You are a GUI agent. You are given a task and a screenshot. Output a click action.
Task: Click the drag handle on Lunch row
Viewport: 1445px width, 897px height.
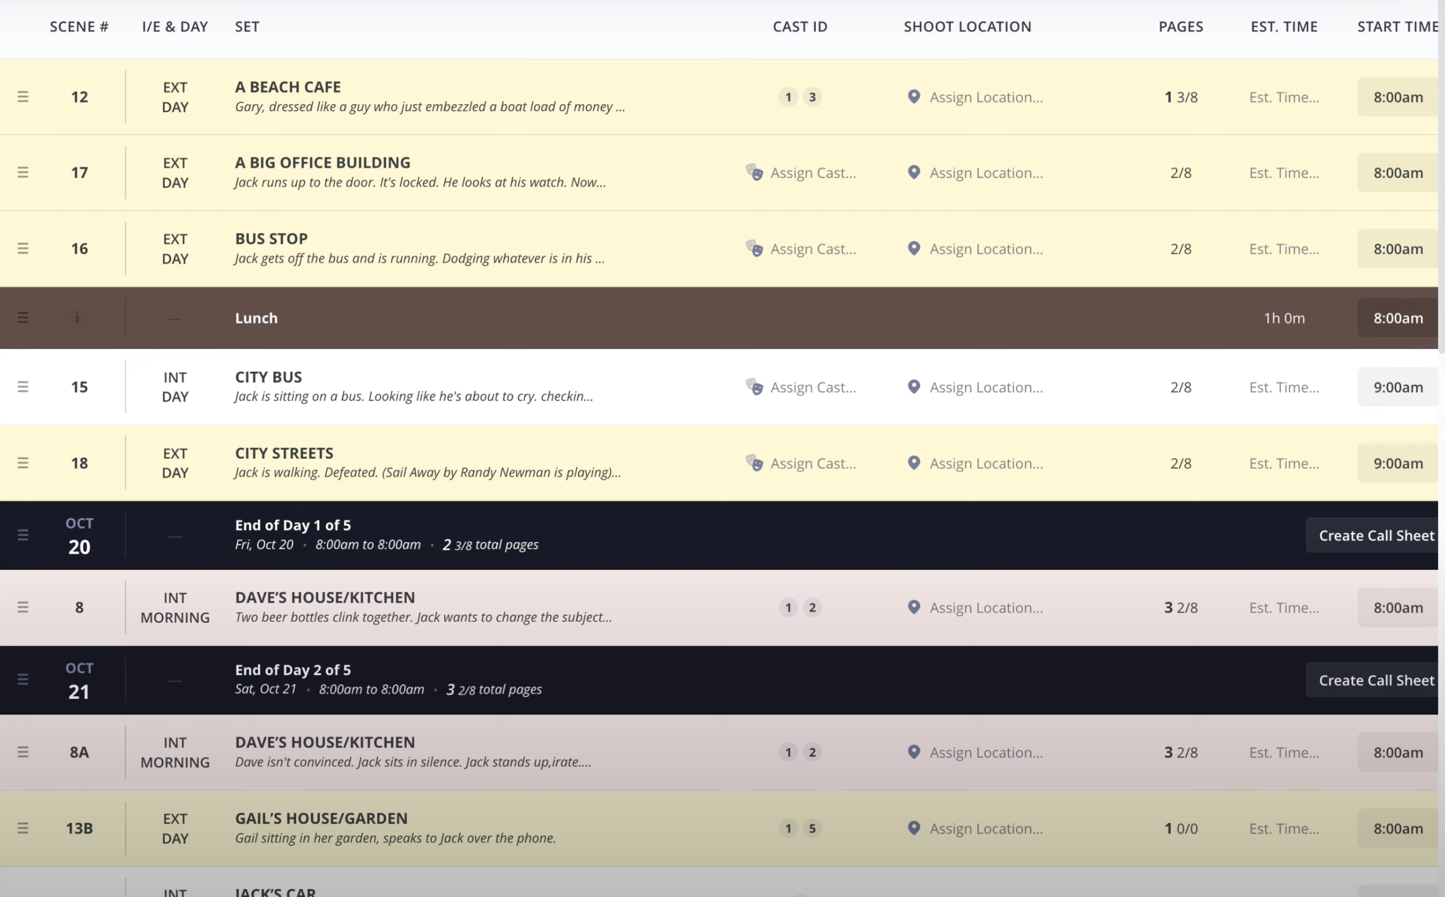click(x=23, y=318)
